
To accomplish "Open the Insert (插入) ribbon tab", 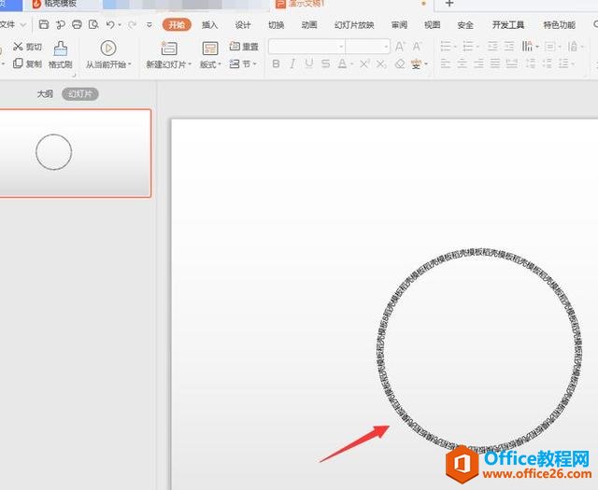I will tap(209, 25).
